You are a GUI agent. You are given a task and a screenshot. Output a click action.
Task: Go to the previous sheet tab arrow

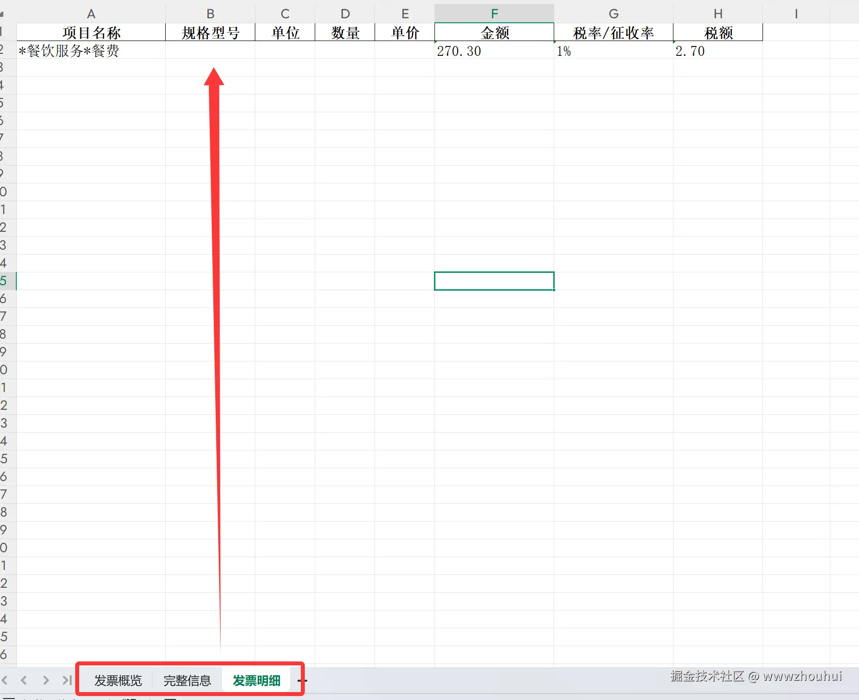point(24,680)
